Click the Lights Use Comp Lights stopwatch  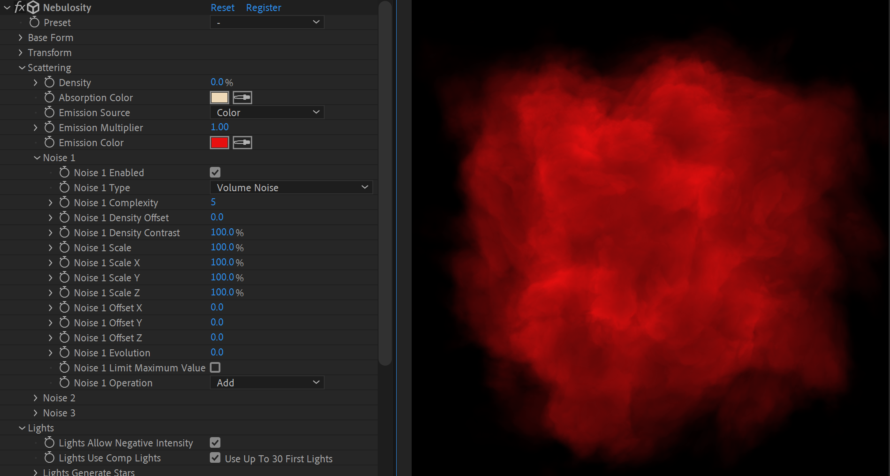49,457
